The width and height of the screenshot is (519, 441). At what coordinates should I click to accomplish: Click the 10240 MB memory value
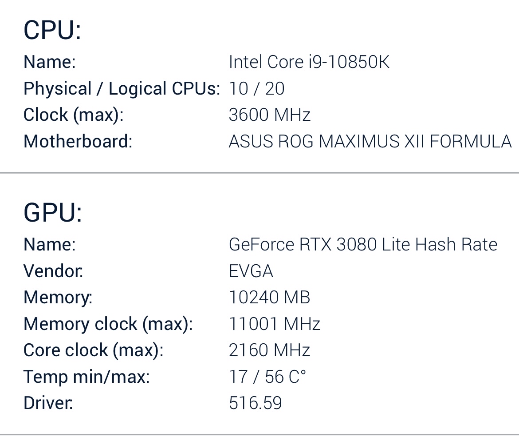pyautogui.click(x=269, y=297)
